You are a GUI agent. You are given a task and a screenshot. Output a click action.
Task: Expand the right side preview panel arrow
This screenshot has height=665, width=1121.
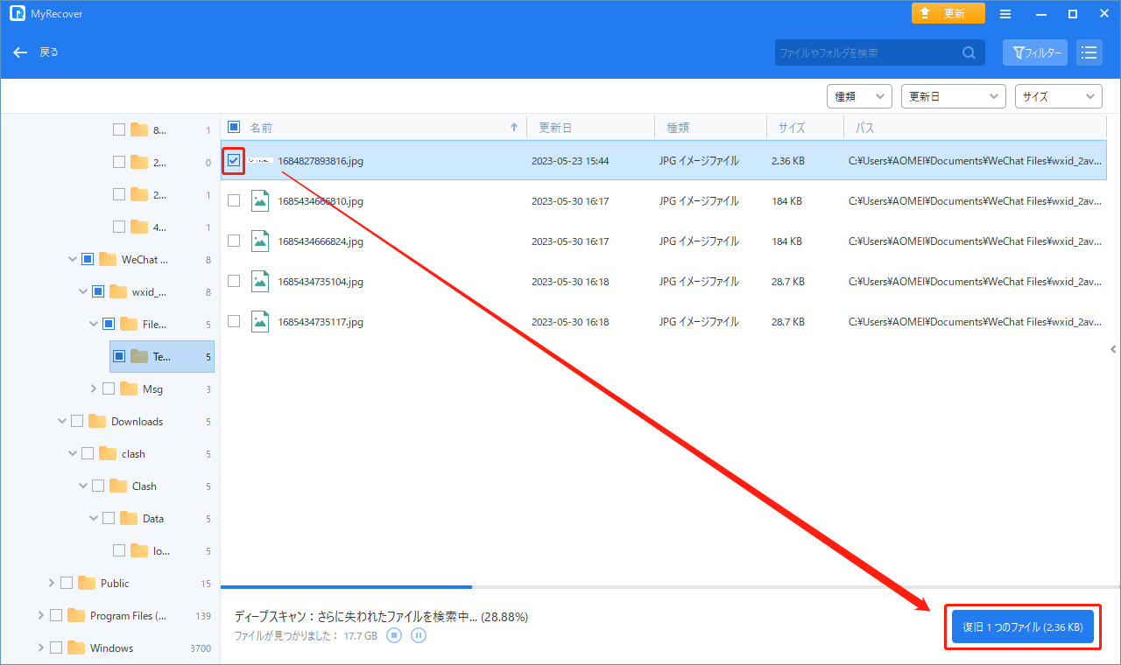click(x=1113, y=349)
